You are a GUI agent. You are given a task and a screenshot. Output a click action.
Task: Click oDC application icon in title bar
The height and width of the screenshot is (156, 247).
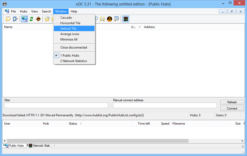tap(5, 4)
